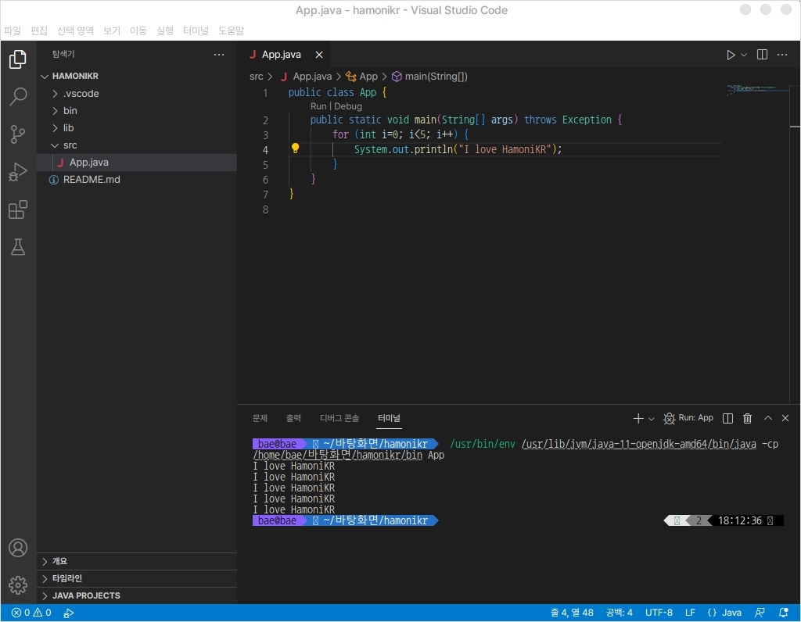The image size is (801, 622).
Task: Click the Run CodeLens link above main
Action: click(318, 106)
